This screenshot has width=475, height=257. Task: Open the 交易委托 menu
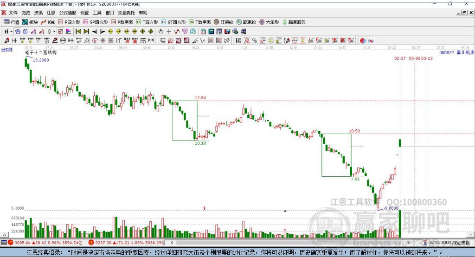[x=126, y=13]
